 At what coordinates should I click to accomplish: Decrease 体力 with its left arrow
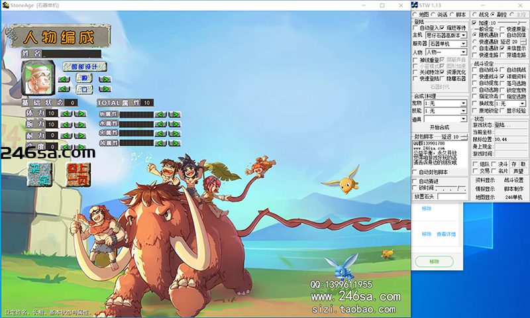(x=66, y=113)
